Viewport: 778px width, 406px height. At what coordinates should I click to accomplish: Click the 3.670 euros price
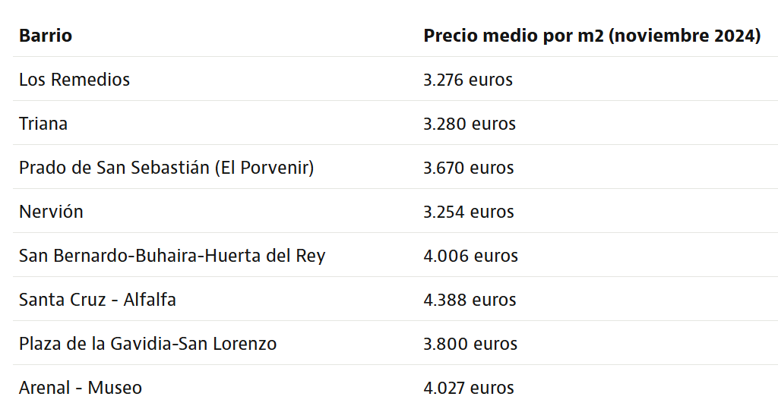pyautogui.click(x=469, y=168)
